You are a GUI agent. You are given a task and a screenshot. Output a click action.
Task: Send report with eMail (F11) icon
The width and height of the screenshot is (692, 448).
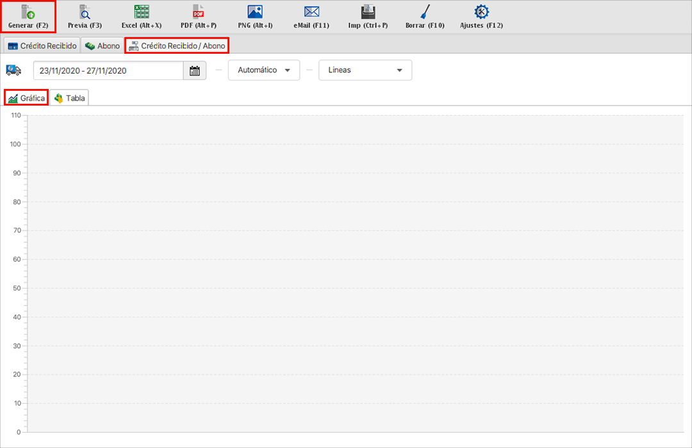(311, 12)
